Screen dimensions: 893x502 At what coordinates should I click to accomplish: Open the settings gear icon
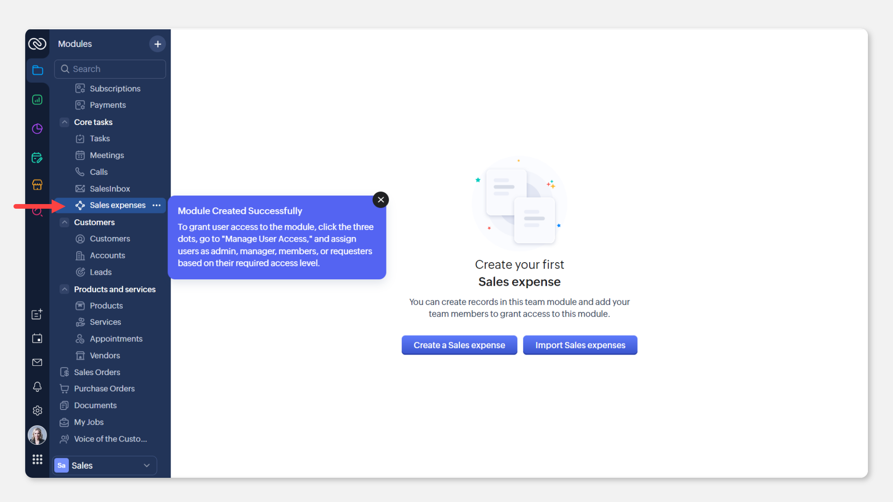pos(37,410)
